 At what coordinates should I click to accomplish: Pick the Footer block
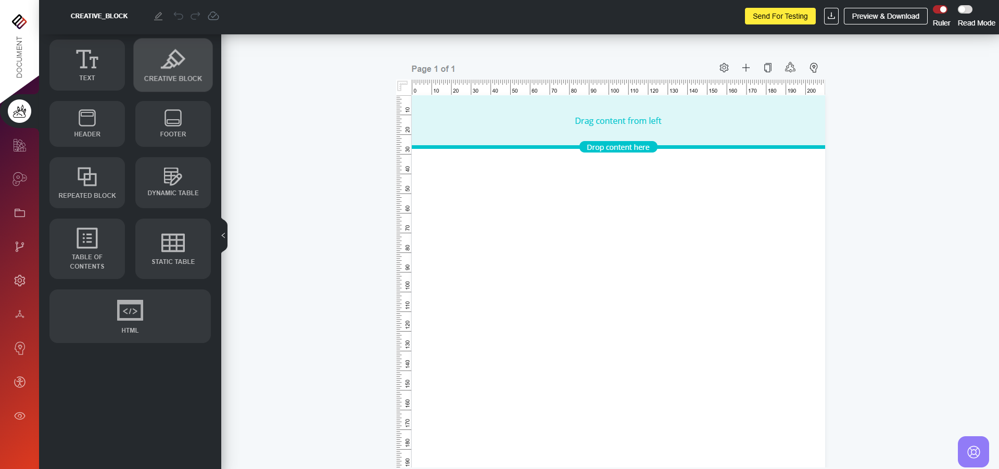click(x=173, y=124)
